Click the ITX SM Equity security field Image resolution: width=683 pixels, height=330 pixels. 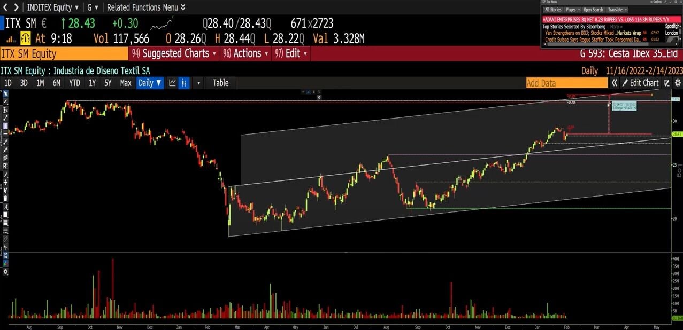tap(64, 53)
